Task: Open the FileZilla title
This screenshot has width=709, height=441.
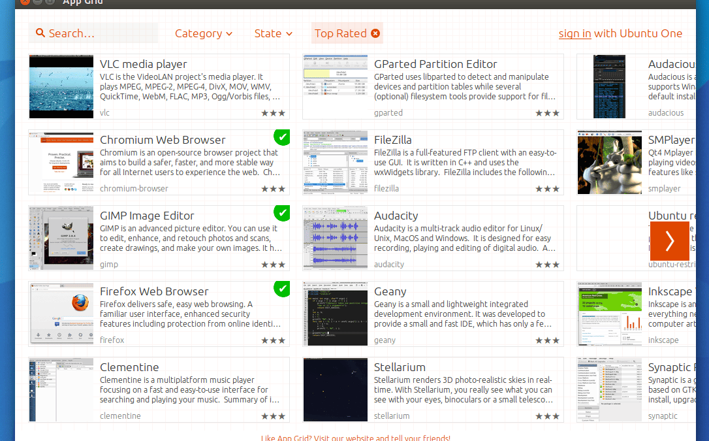Action: [x=393, y=140]
